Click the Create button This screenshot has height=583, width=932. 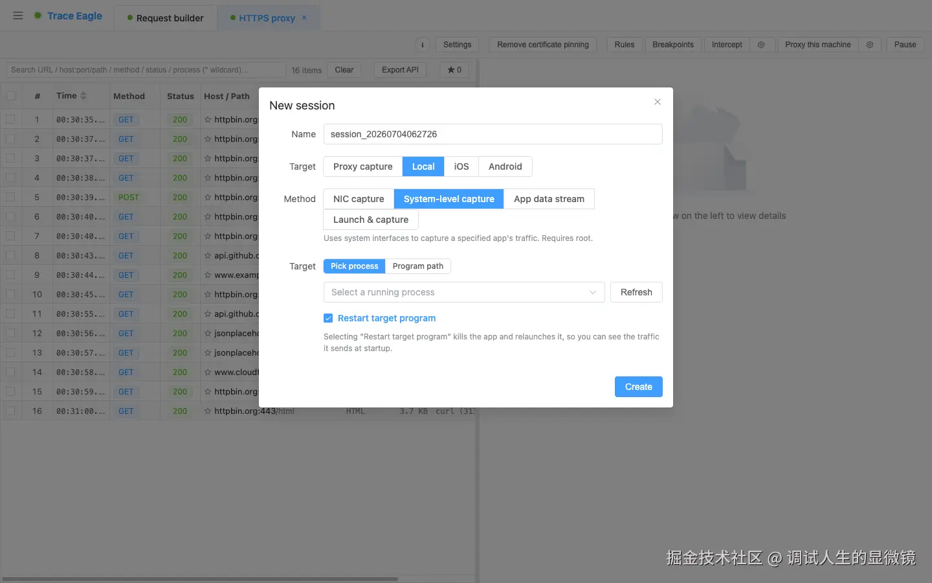[639, 387]
